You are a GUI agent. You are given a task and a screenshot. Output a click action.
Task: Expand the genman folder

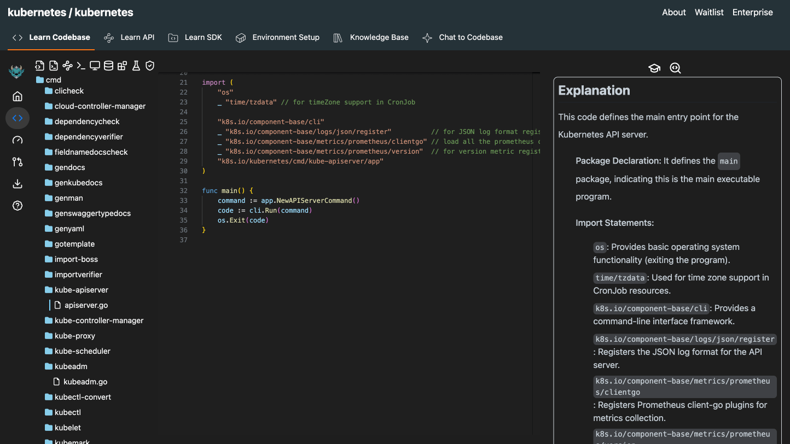click(63, 198)
